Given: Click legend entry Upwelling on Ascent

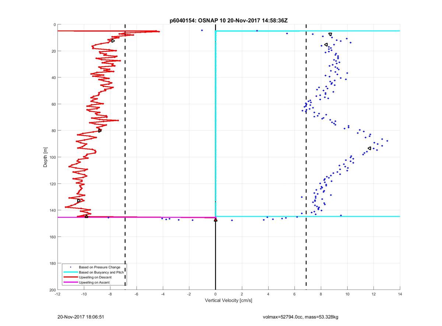Looking at the screenshot, I should 94,283.
